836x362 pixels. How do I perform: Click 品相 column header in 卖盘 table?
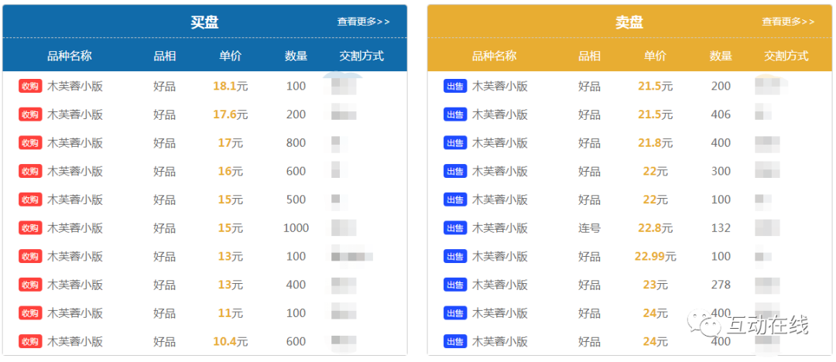tap(589, 56)
